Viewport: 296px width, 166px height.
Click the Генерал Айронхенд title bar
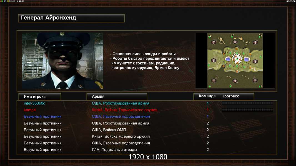pyautogui.click(x=71, y=18)
